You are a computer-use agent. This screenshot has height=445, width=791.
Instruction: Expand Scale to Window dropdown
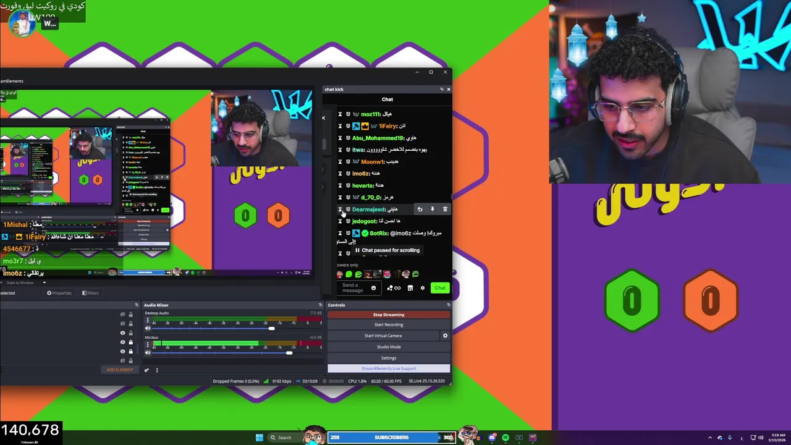coord(44,282)
